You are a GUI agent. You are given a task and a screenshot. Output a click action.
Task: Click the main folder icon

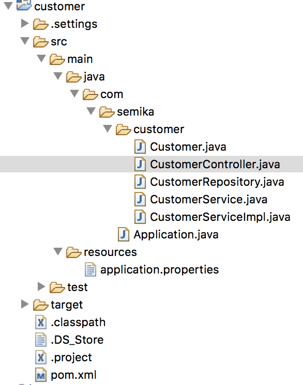(x=57, y=59)
